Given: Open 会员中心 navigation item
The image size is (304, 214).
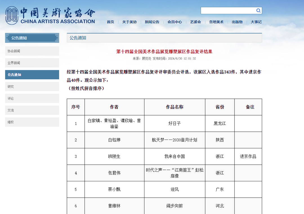Looking at the screenshot, I should (175, 22).
